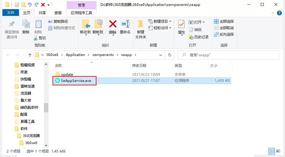The image size is (285, 157).
Task: Click 360se6 in address breadcrumb
Action: [x=52, y=55]
